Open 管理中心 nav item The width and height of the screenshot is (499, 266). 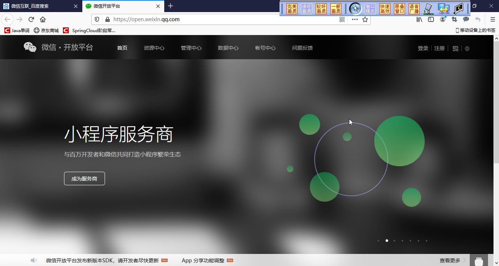191,48
